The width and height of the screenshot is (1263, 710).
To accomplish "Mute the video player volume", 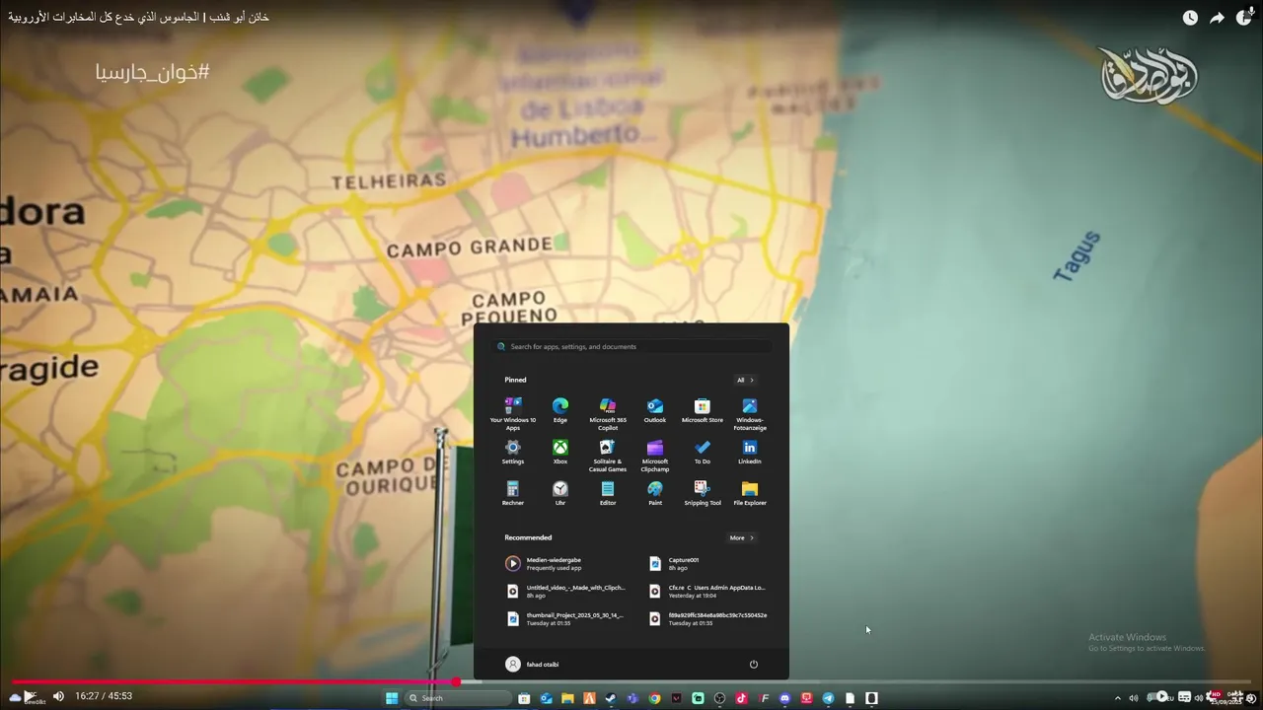I will 58,696.
